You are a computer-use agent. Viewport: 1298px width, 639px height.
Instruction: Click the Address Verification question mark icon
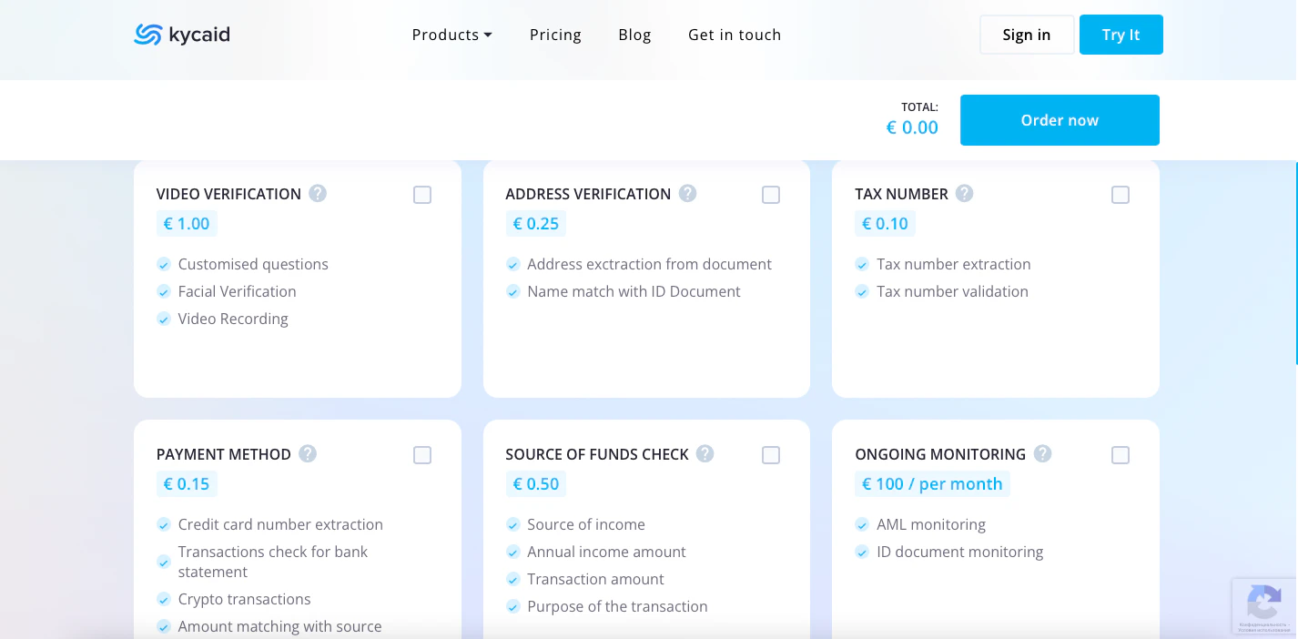tap(688, 193)
